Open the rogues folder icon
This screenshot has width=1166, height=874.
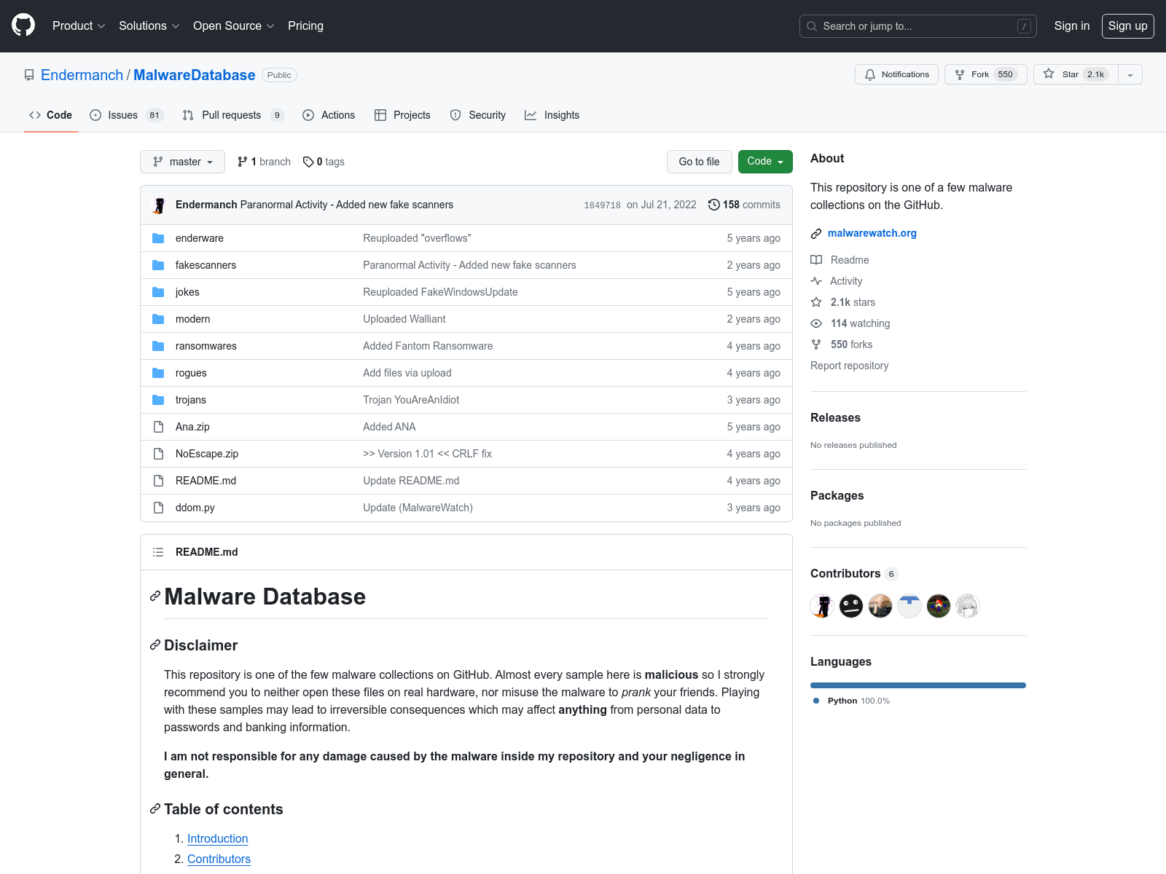(x=158, y=373)
